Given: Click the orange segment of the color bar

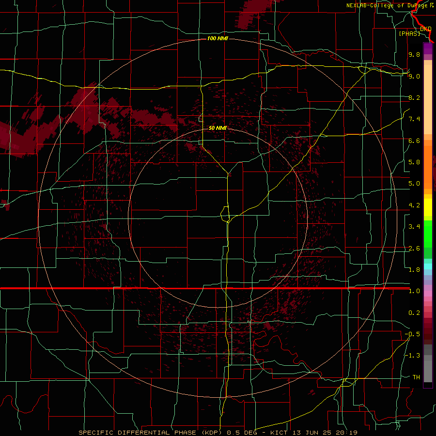Looking at the screenshot, I should [x=428, y=168].
